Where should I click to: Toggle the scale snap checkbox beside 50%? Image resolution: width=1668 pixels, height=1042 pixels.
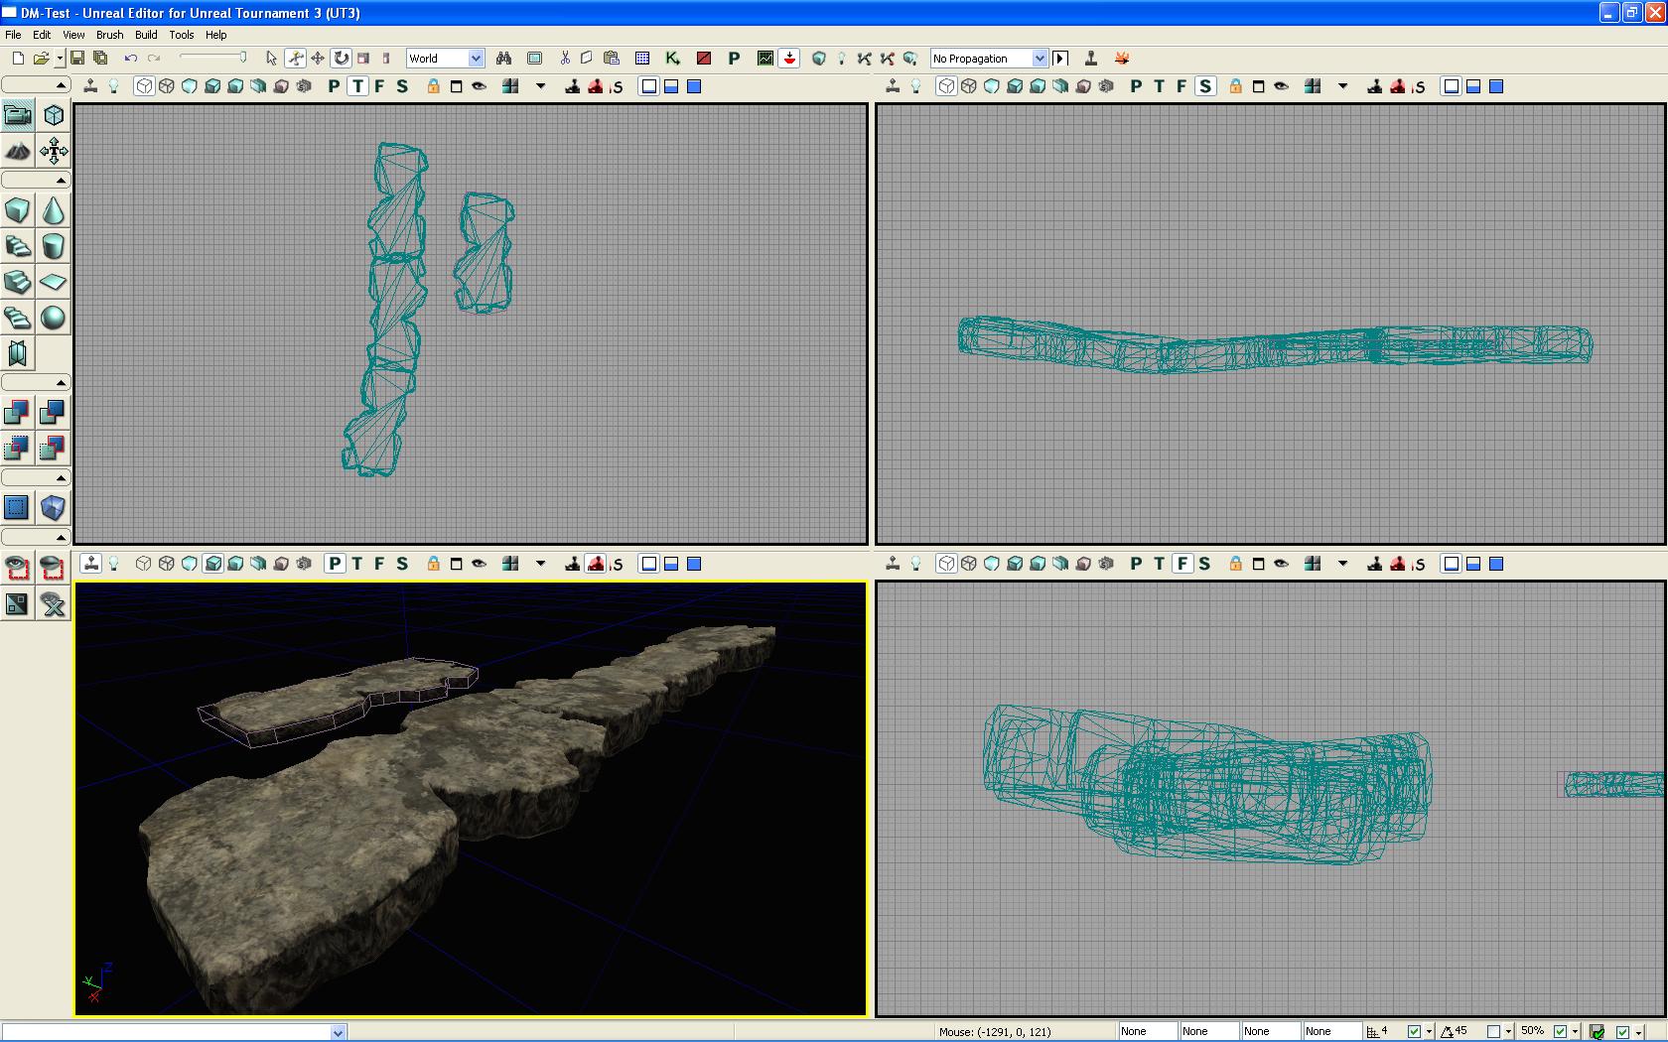coord(1560,1032)
